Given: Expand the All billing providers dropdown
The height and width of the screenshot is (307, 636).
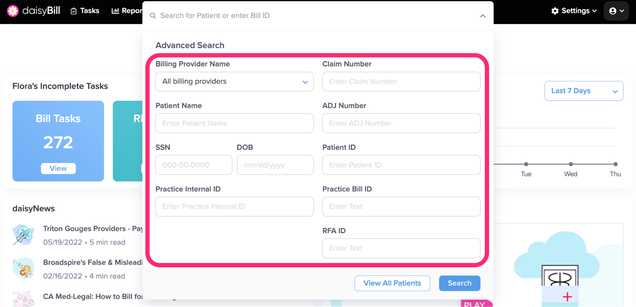Looking at the screenshot, I should [x=235, y=81].
